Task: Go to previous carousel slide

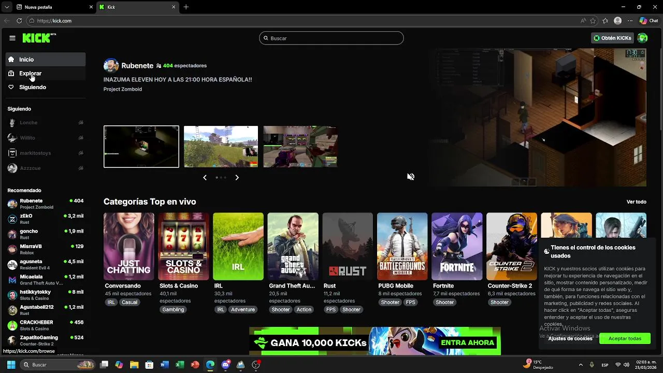Action: [x=205, y=177]
